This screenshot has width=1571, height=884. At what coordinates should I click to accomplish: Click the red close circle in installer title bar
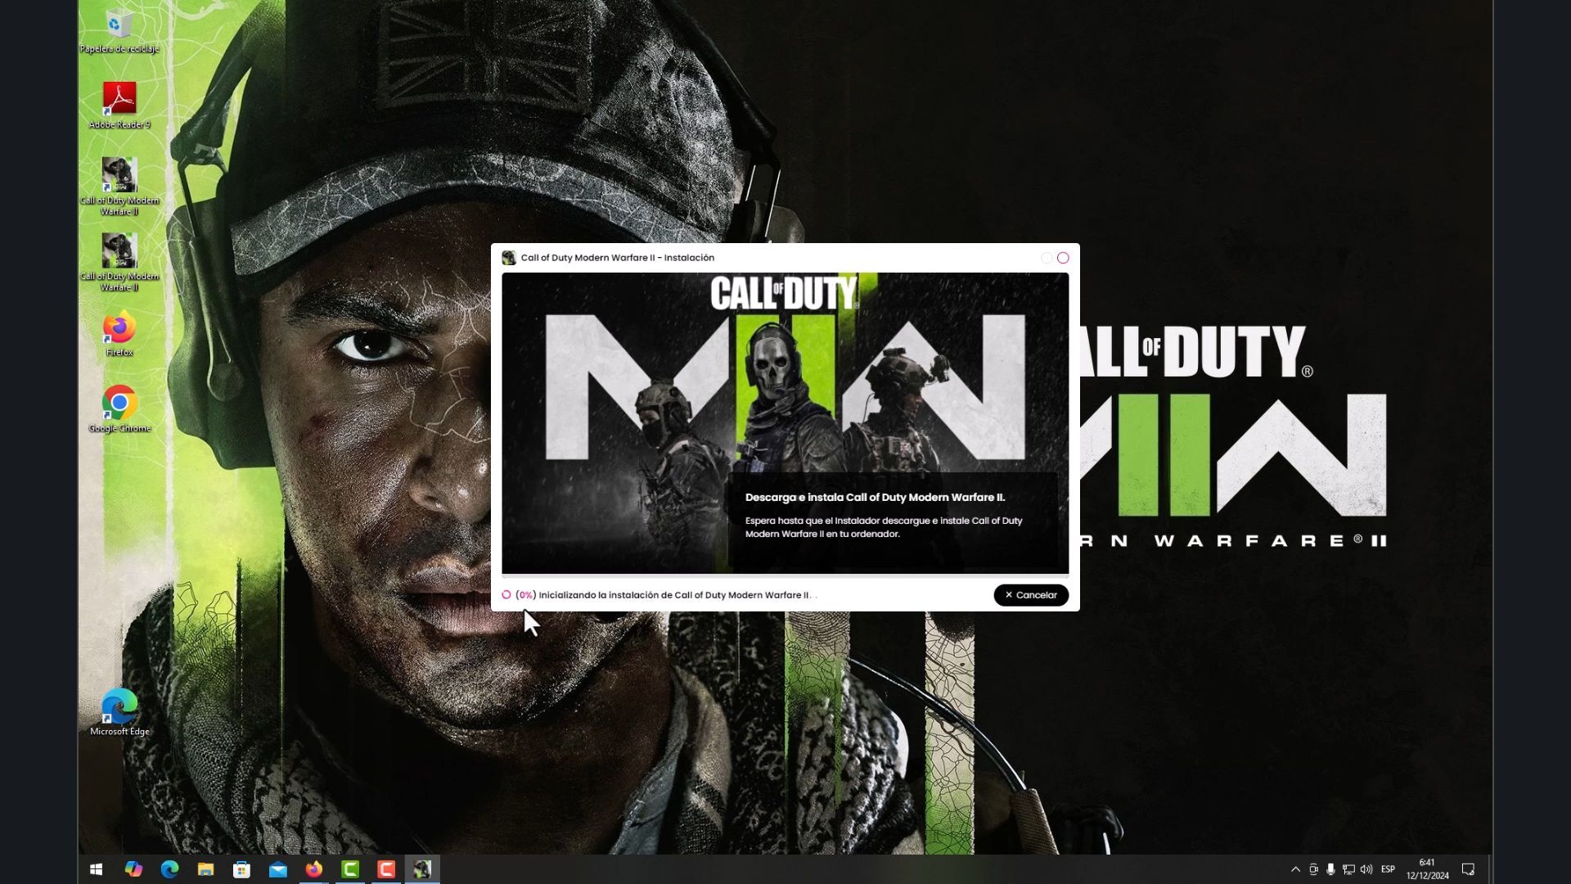[1063, 258]
